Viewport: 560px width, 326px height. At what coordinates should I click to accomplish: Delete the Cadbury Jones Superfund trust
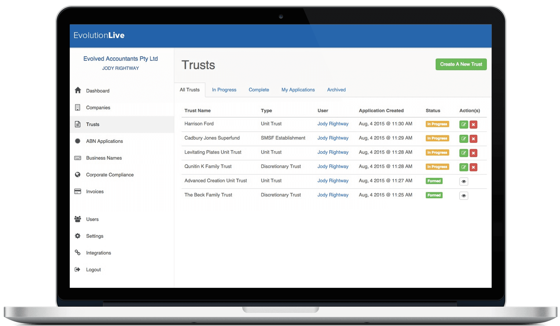[x=473, y=139]
